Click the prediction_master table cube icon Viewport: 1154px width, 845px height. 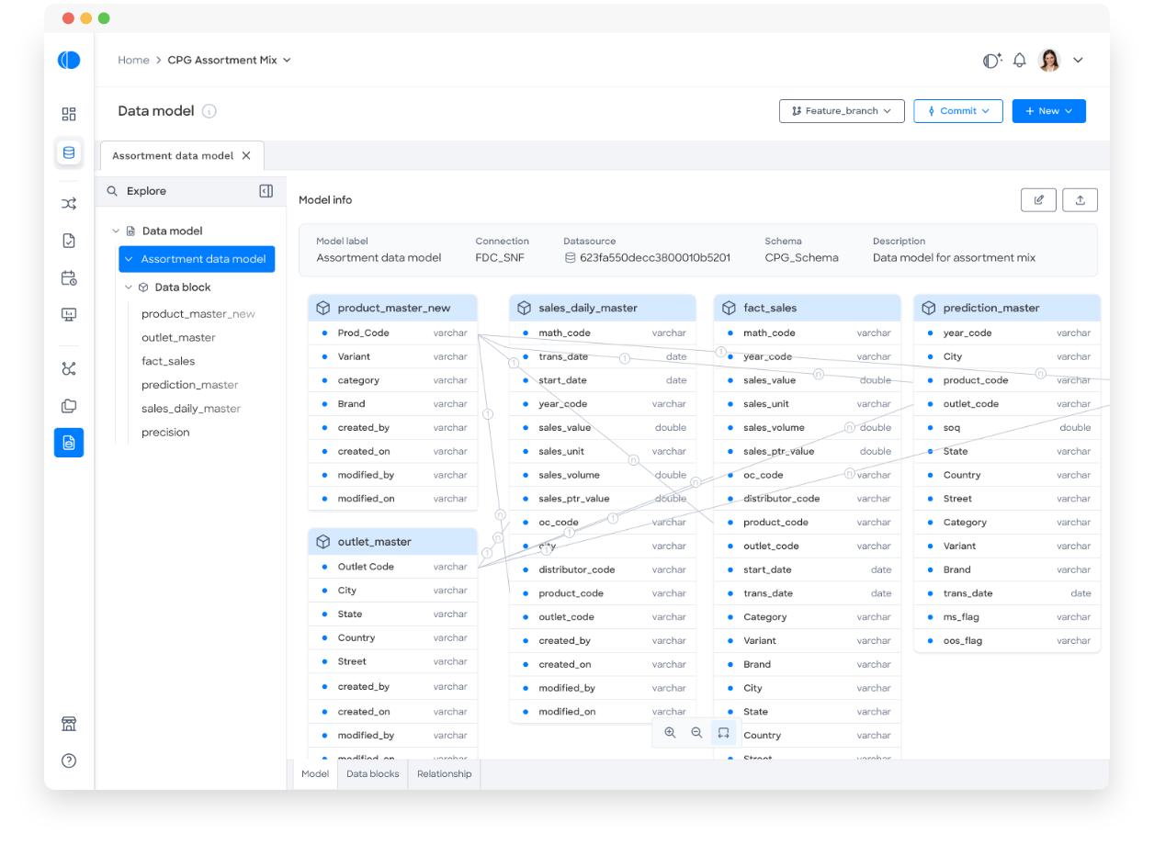[929, 308]
